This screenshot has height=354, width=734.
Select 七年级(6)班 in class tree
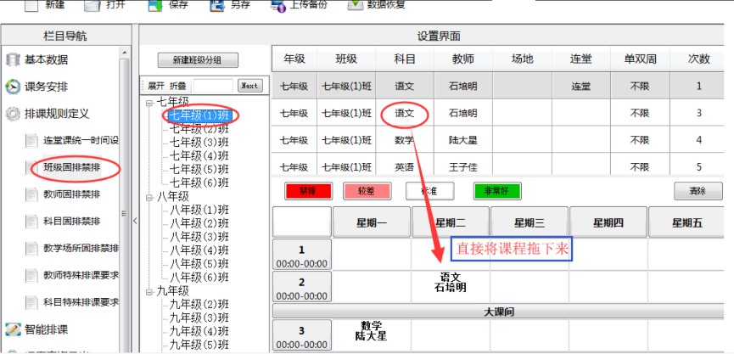pyautogui.click(x=199, y=183)
